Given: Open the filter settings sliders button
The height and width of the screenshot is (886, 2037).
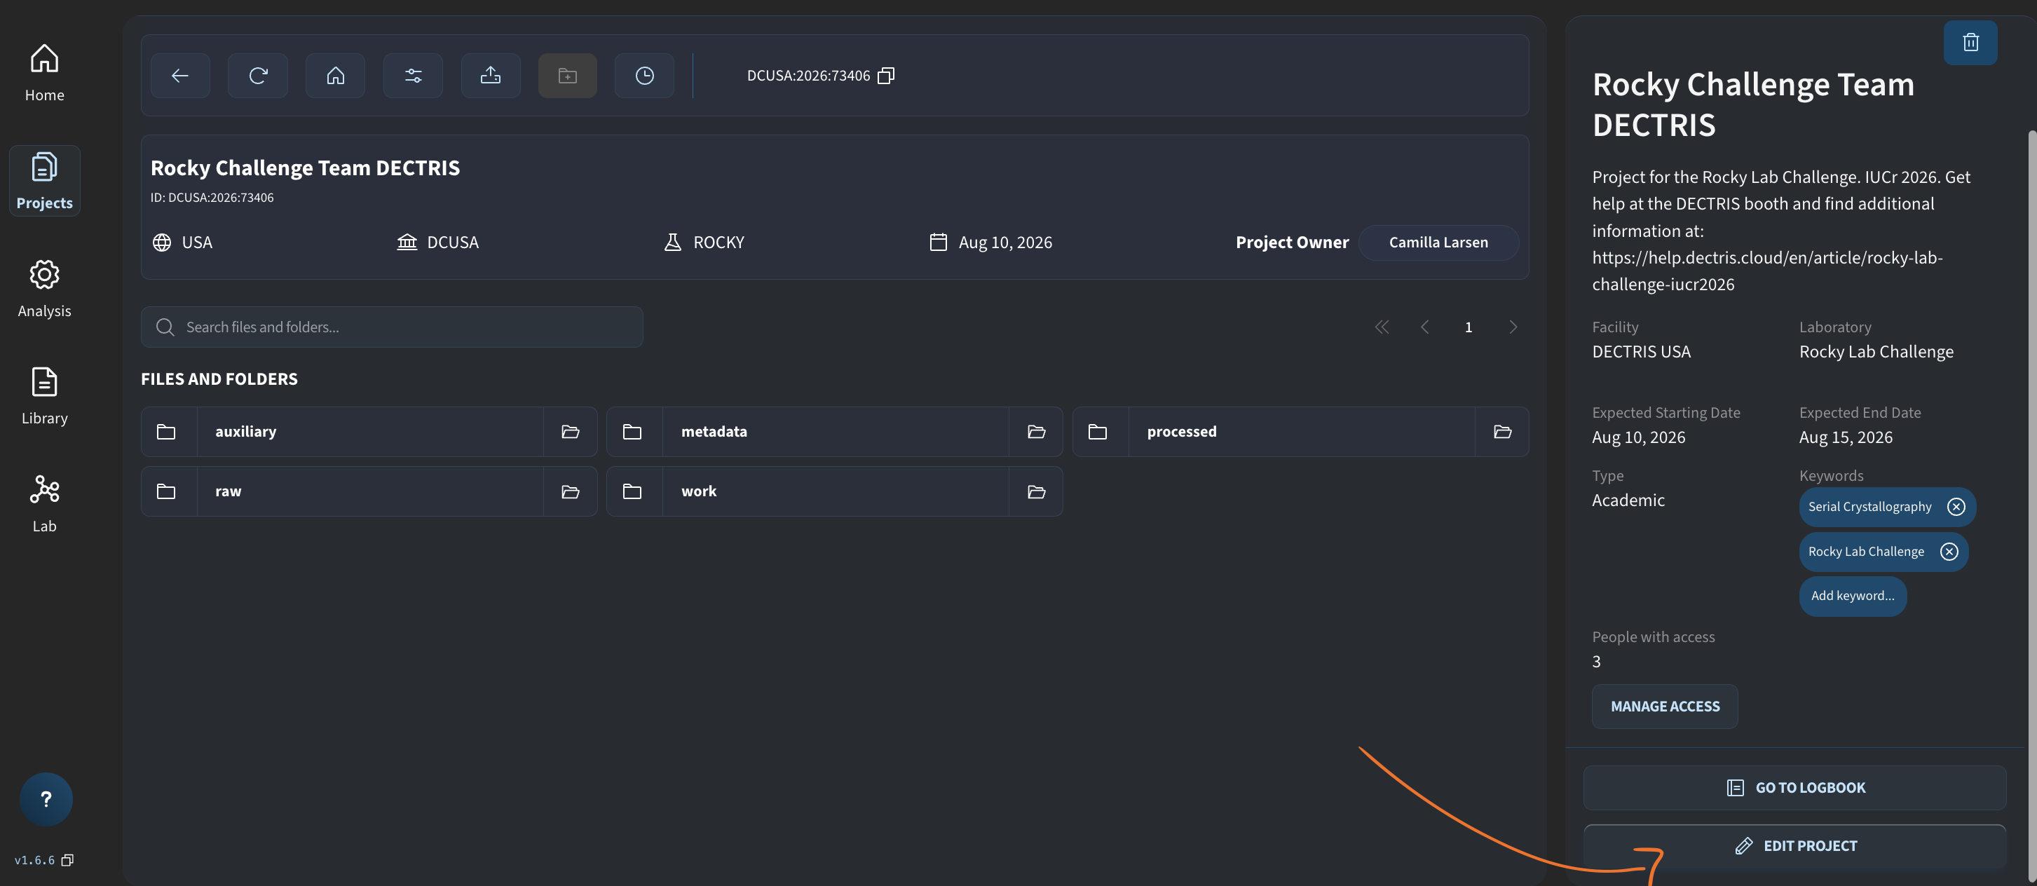Looking at the screenshot, I should pyautogui.click(x=413, y=76).
